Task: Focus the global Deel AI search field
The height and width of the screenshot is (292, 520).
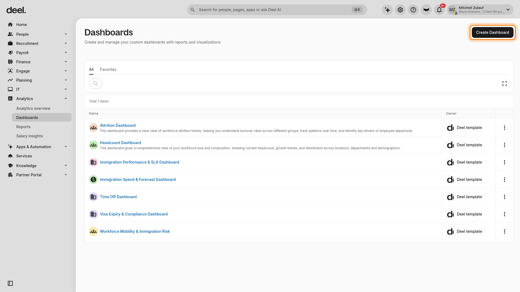Action: (277, 10)
